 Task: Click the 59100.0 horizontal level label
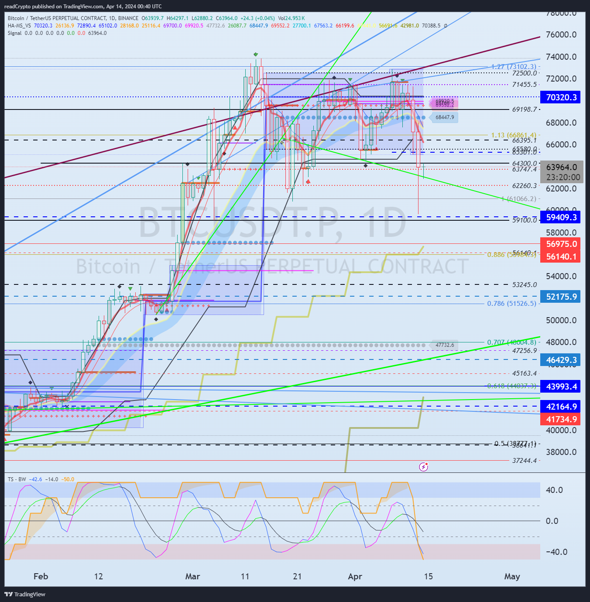(525, 220)
